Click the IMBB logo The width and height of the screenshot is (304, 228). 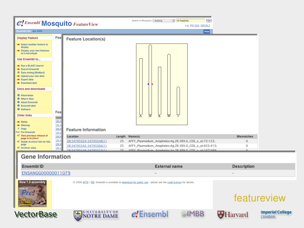click(x=192, y=214)
